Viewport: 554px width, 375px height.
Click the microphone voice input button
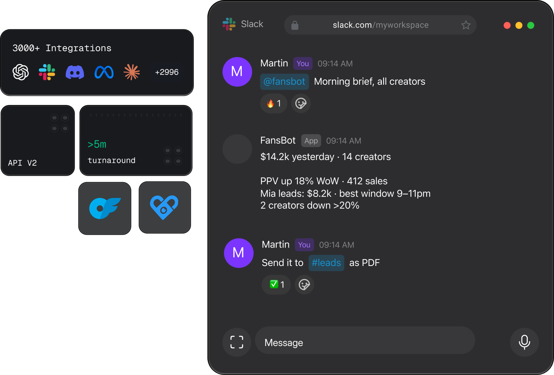click(x=524, y=342)
